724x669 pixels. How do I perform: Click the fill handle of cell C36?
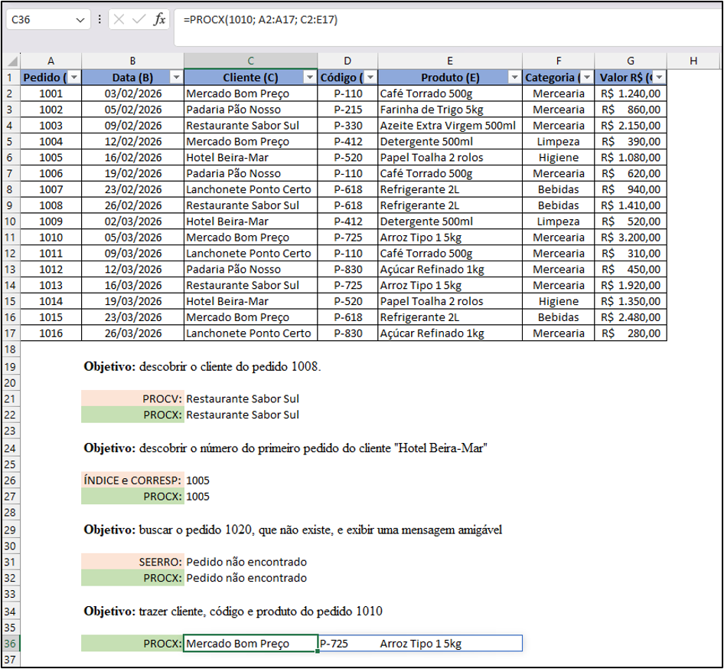(x=318, y=651)
